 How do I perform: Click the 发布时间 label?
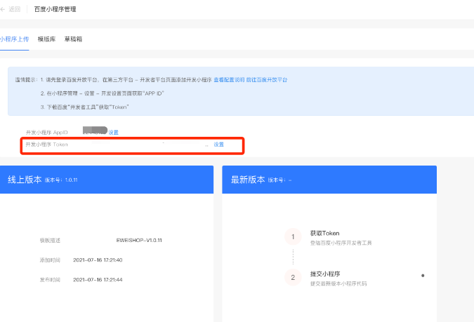point(50,280)
